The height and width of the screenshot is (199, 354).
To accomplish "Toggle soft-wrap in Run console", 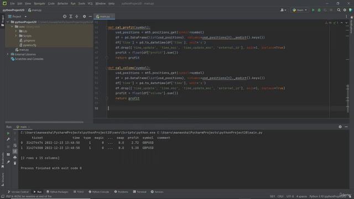I will [15, 145].
